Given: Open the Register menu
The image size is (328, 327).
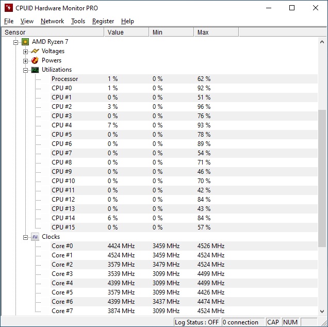Looking at the screenshot, I should tap(103, 21).
